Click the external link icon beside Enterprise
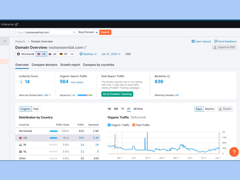The height and width of the screenshot is (180, 240). tap(17, 24)
